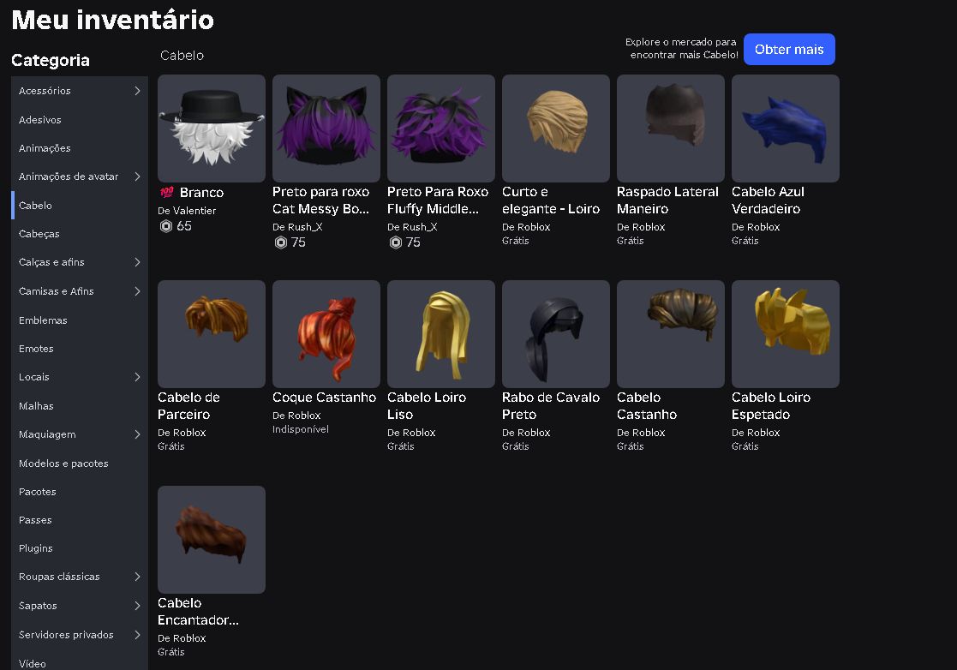Select the Animações category
Screen dimensions: 957x670
coord(80,148)
